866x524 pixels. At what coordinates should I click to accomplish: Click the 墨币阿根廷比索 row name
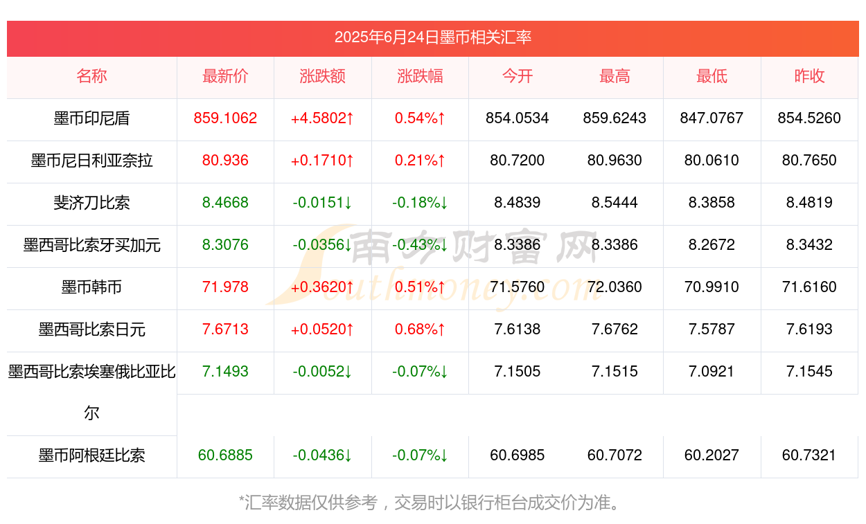91,456
